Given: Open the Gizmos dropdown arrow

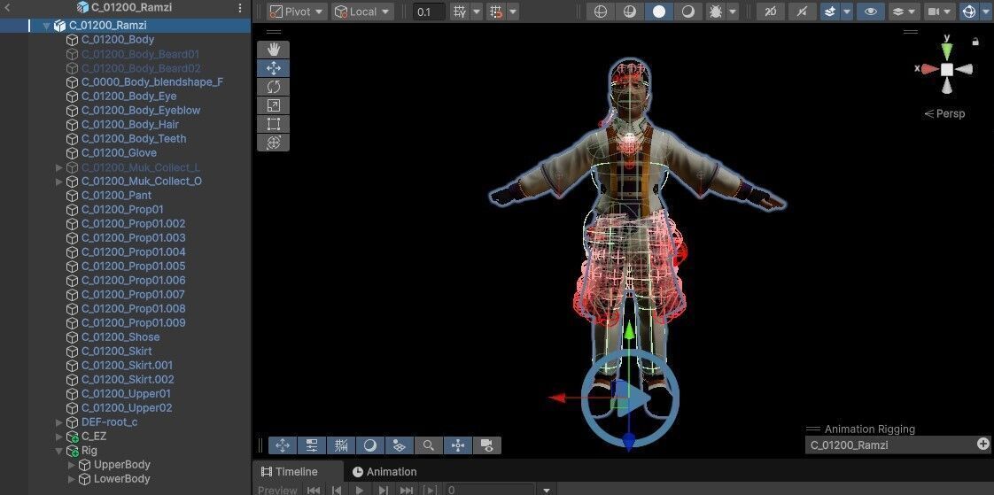Looking at the screenshot, I should pos(986,12).
